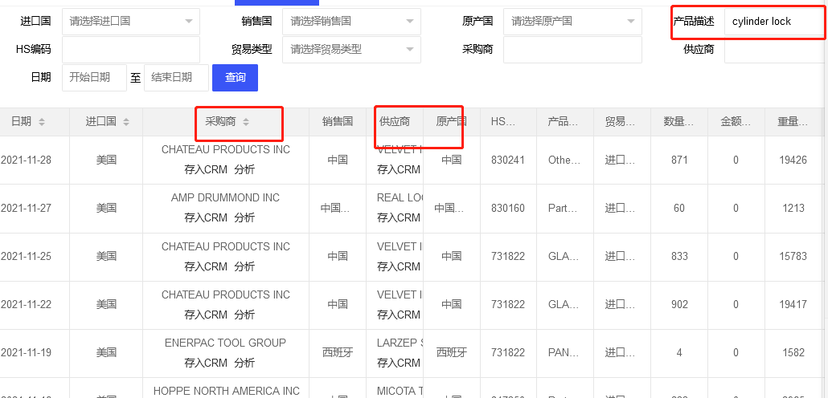Click the 产品描述 field containing cylinder lock
828x398 pixels.
[774, 22]
